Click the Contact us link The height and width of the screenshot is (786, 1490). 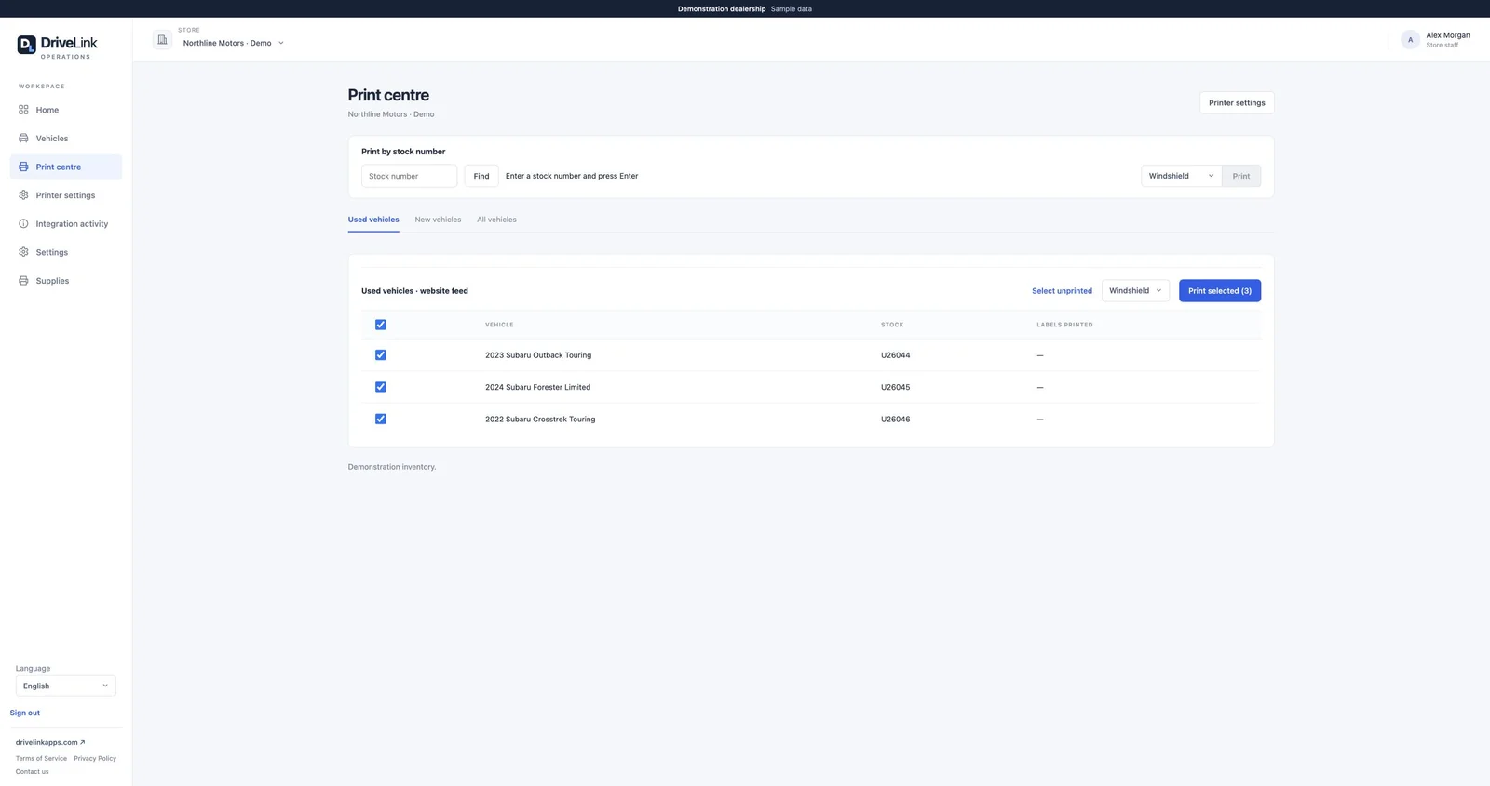(32, 771)
